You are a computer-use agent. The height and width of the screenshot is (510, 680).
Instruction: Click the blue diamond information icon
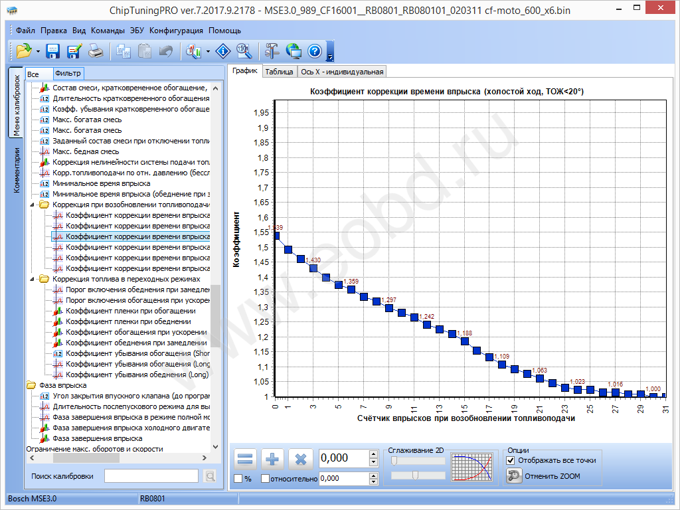pos(224,50)
